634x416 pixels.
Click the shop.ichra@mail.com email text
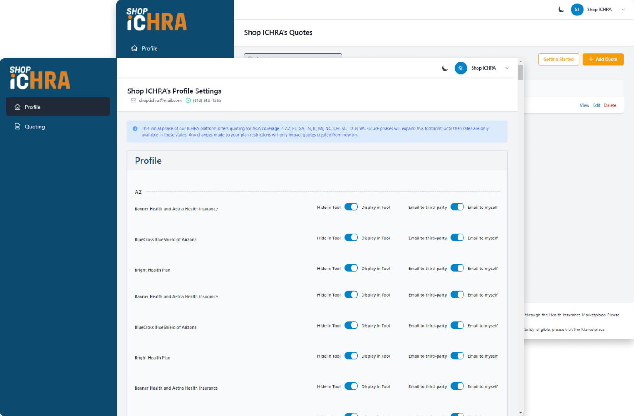pyautogui.click(x=160, y=101)
